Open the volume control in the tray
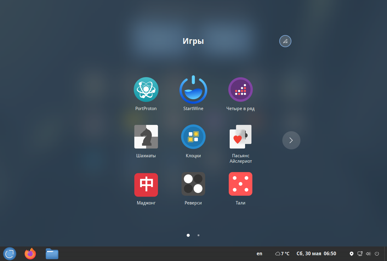Image resolution: width=387 pixels, height=261 pixels. click(x=368, y=254)
